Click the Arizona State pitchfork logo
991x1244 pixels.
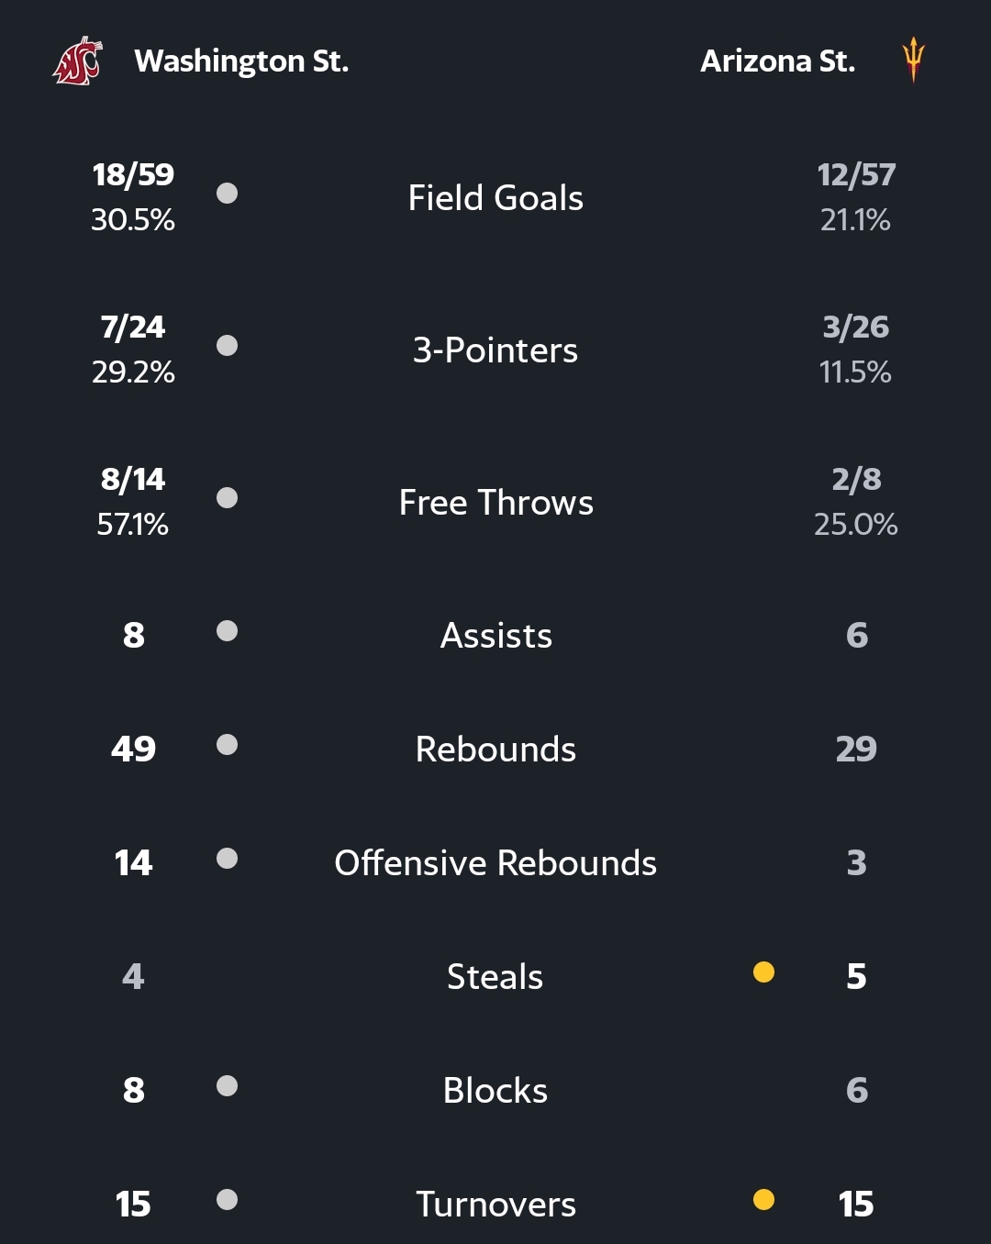point(912,60)
